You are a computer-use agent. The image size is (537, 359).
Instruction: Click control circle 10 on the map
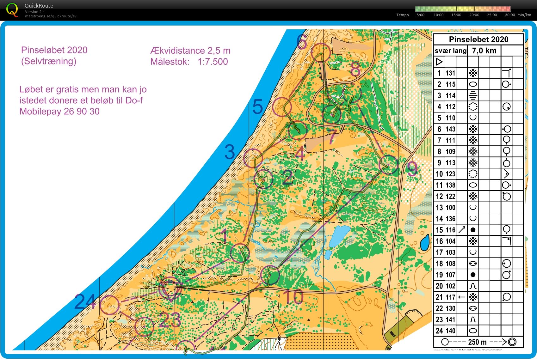coord(270,275)
